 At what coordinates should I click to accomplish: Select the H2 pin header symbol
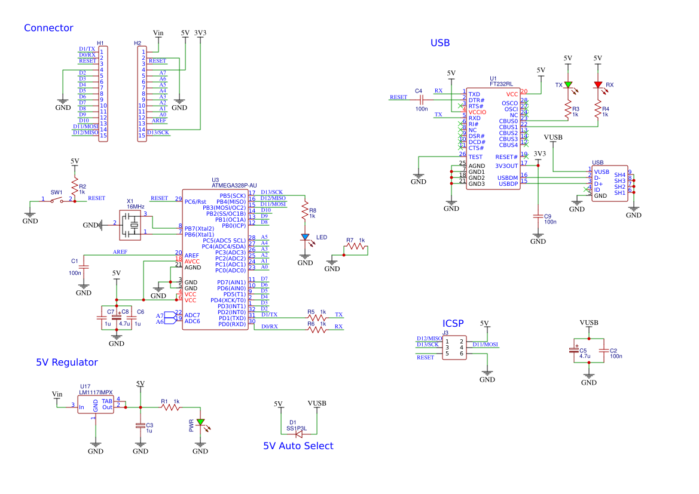pos(142,94)
